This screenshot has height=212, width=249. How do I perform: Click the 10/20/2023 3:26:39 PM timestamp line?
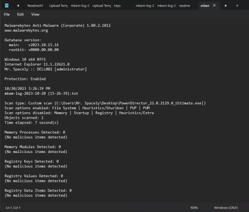[27, 88]
